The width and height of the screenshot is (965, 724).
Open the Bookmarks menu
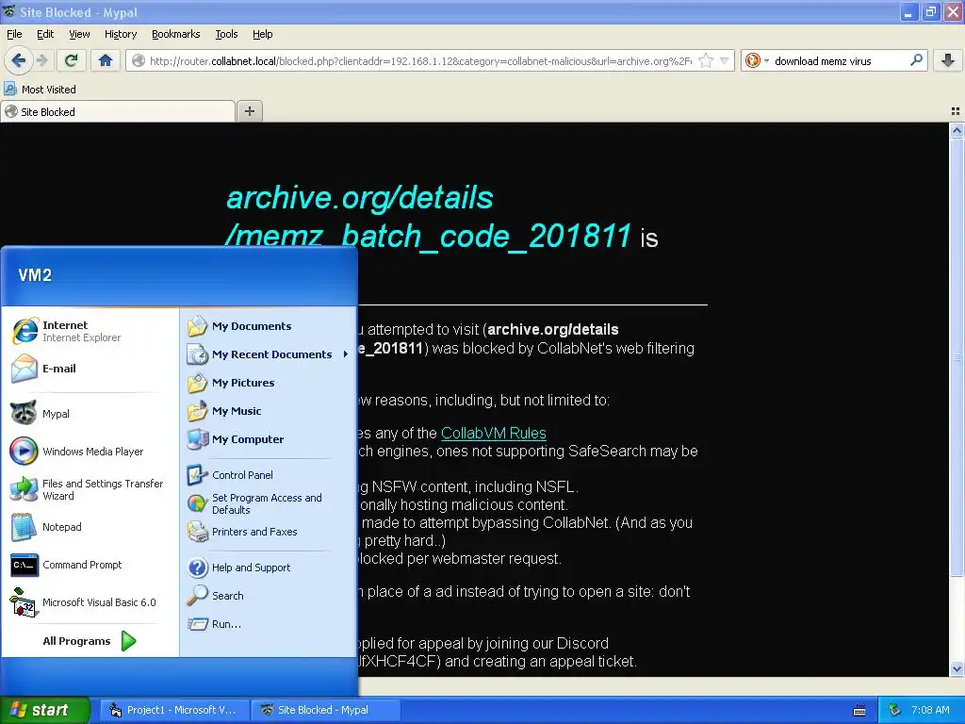(x=175, y=34)
